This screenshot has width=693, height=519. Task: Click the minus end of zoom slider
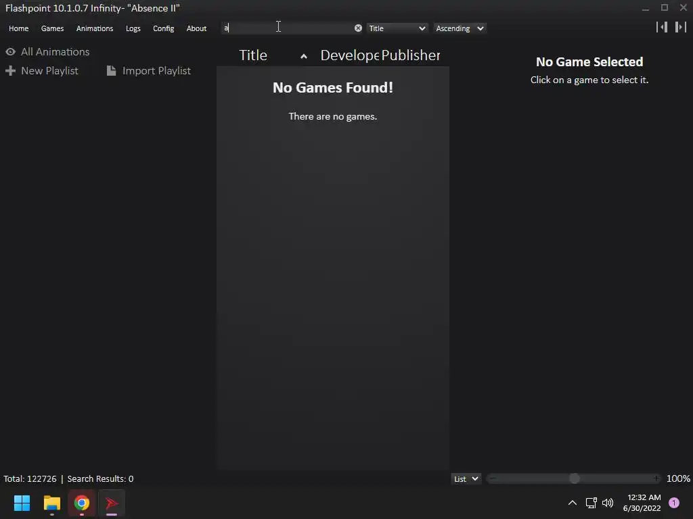pyautogui.click(x=493, y=478)
